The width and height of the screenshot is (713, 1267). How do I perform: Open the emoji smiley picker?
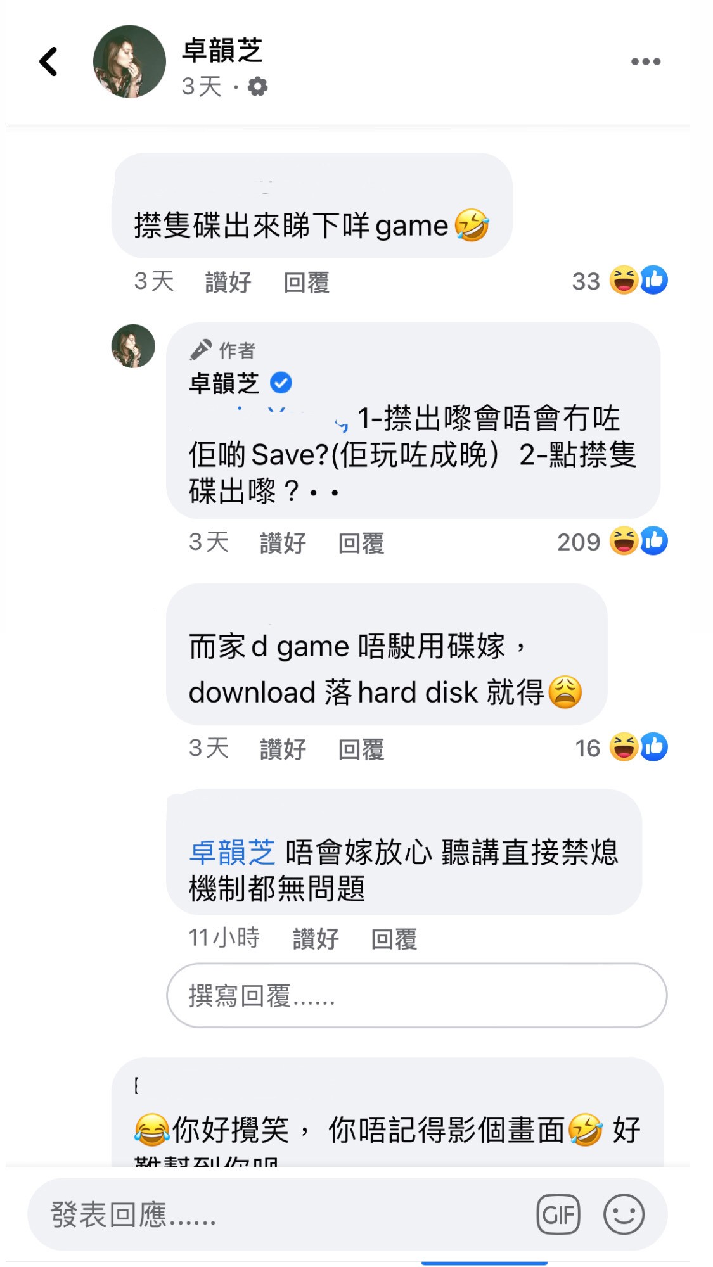pos(624,1214)
